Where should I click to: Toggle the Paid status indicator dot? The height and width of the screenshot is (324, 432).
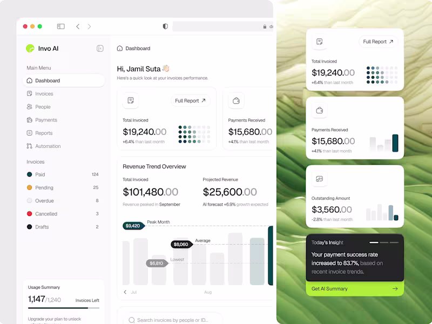click(28, 174)
